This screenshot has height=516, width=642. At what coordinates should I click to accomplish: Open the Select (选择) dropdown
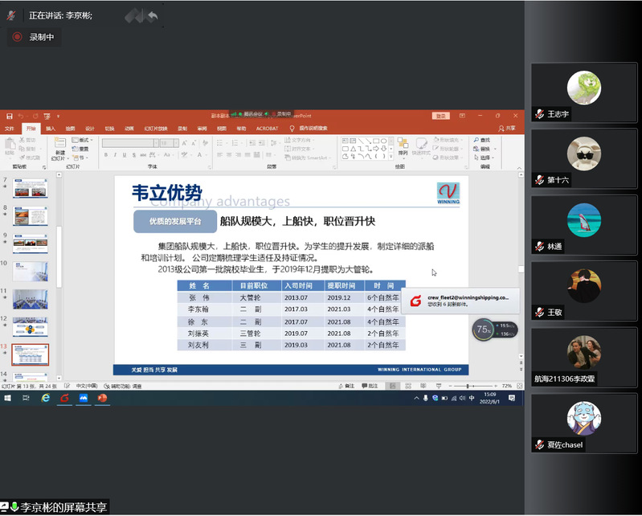pyautogui.click(x=485, y=158)
